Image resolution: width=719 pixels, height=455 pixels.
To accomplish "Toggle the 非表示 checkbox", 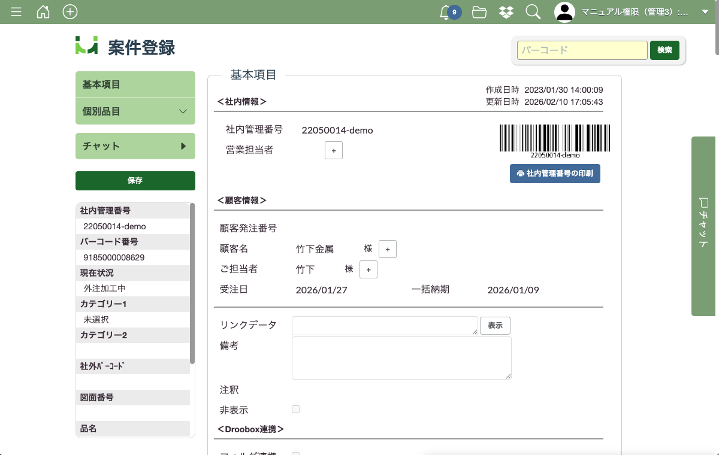I will tap(295, 409).
